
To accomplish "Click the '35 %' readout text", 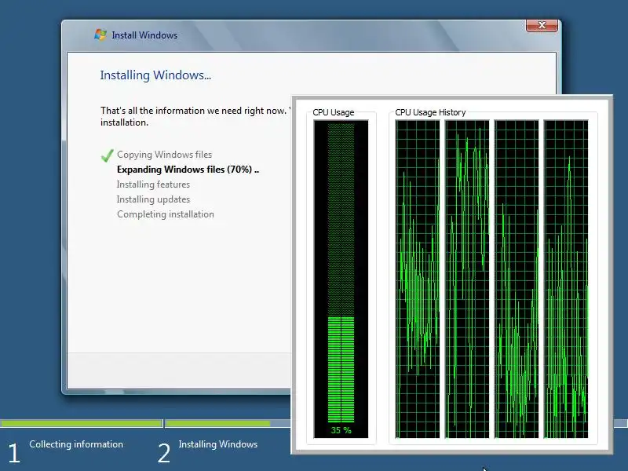I will [x=341, y=430].
